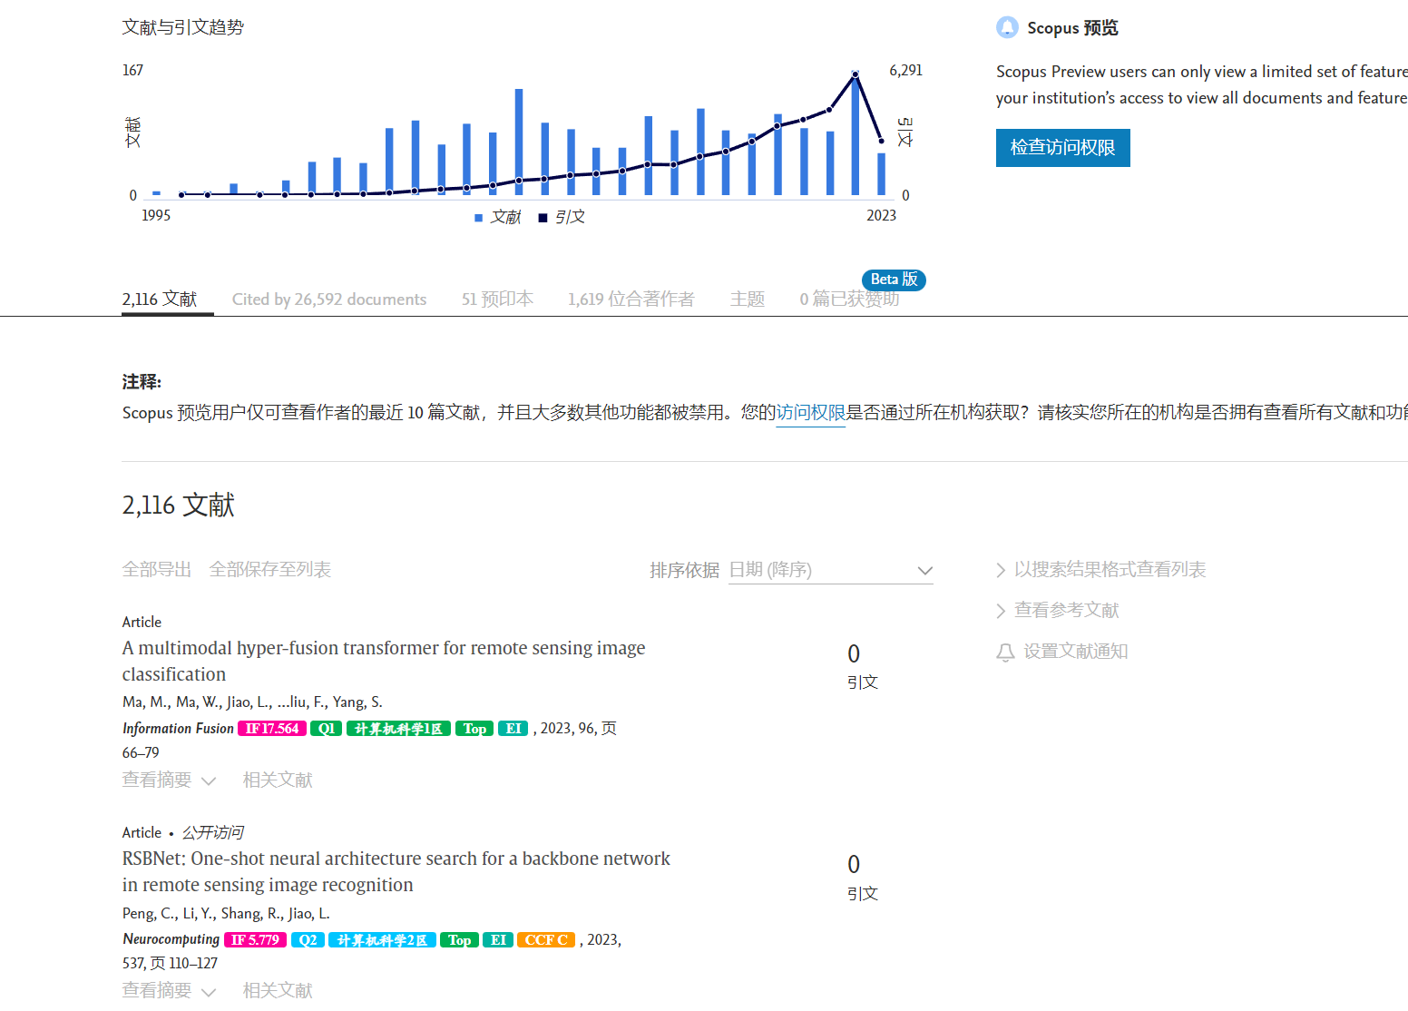Open the 访问权限 link in the note
This screenshot has height=1011, width=1408.
pos(810,413)
